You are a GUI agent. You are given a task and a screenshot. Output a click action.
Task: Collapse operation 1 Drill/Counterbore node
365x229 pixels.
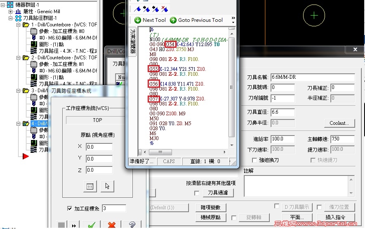tap(19, 25)
